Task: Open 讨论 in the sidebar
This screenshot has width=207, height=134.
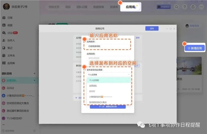Action: pos(10,33)
